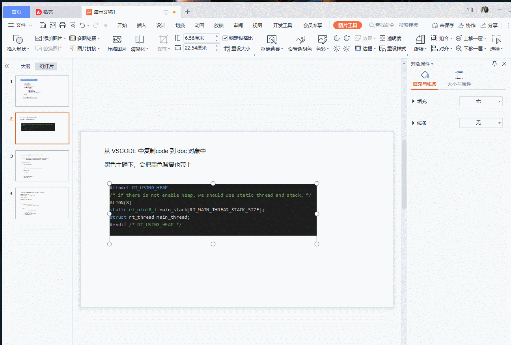Click the 协作 collaborate button

pyautogui.click(x=467, y=25)
